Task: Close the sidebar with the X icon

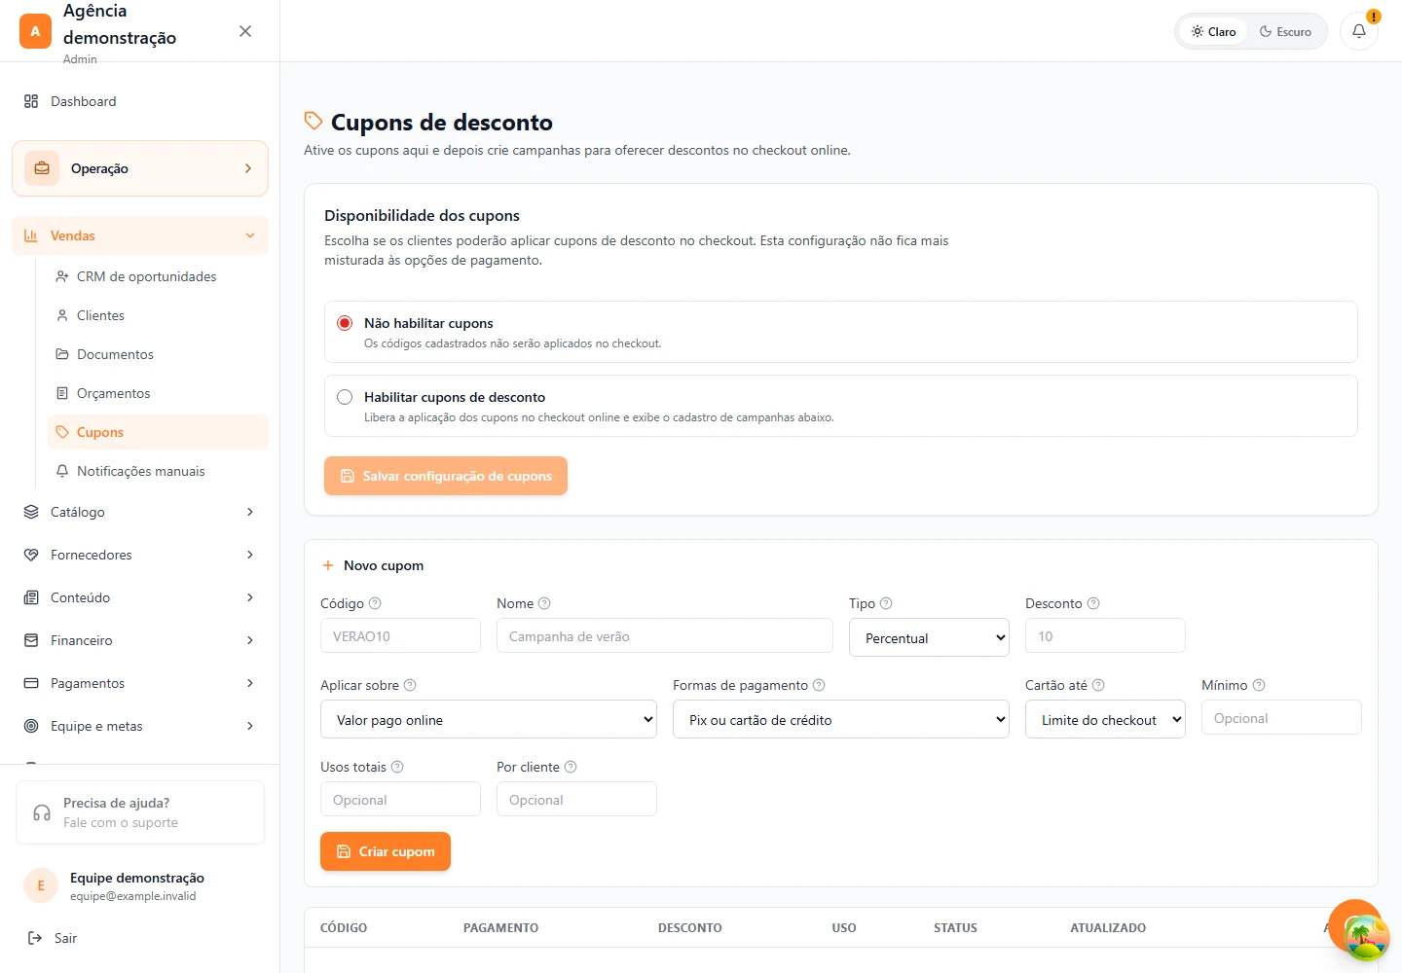Action: point(245,31)
